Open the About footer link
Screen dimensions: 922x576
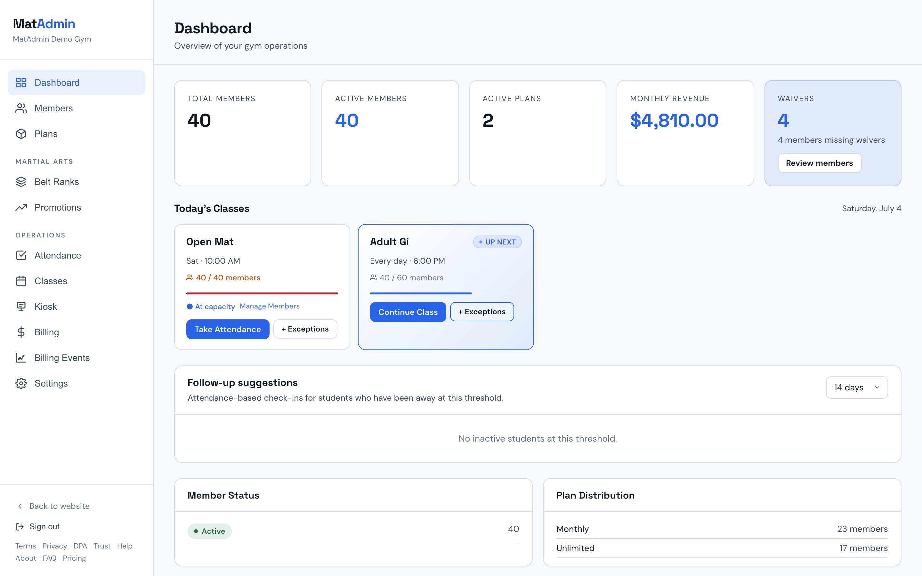pos(26,558)
